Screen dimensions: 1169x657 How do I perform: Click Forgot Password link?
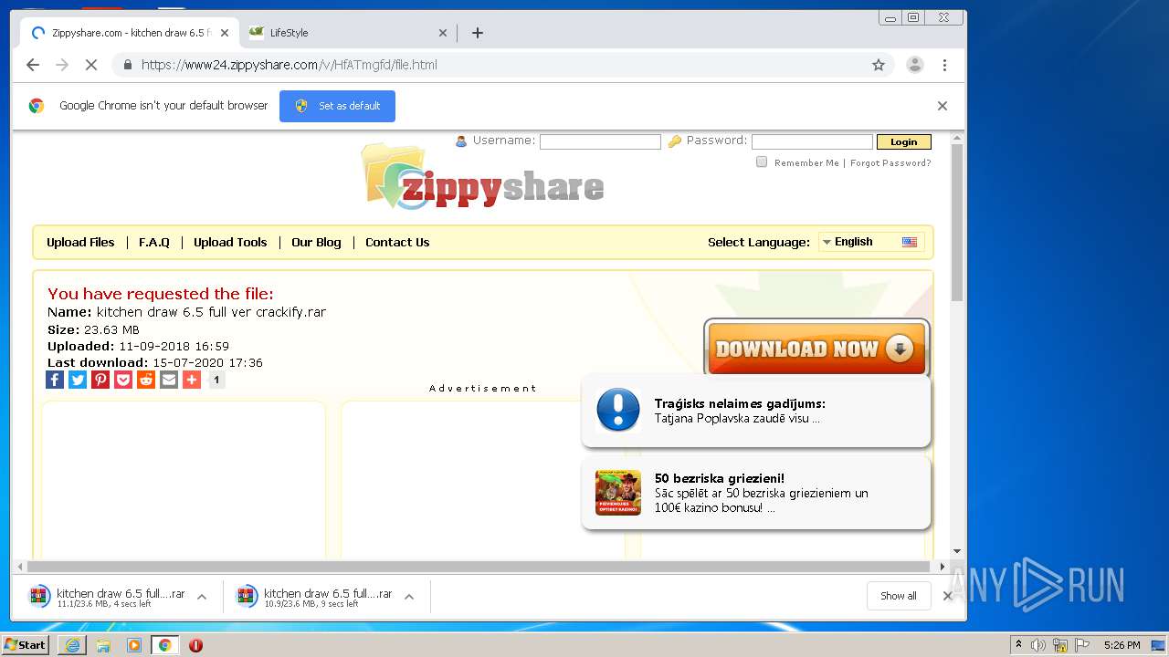[890, 163]
